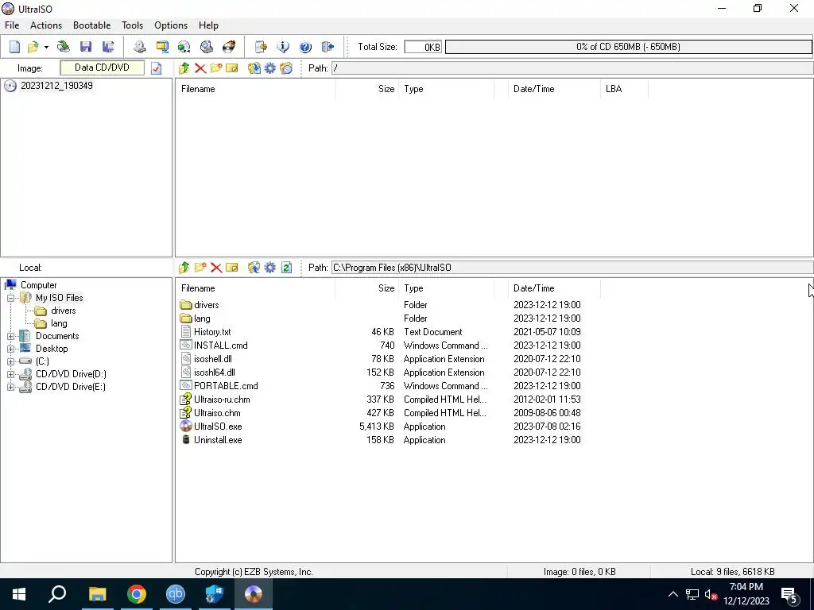Expand the CD/DVD Drive(E:) node
Viewport: 814px width, 610px height.
pos(10,387)
